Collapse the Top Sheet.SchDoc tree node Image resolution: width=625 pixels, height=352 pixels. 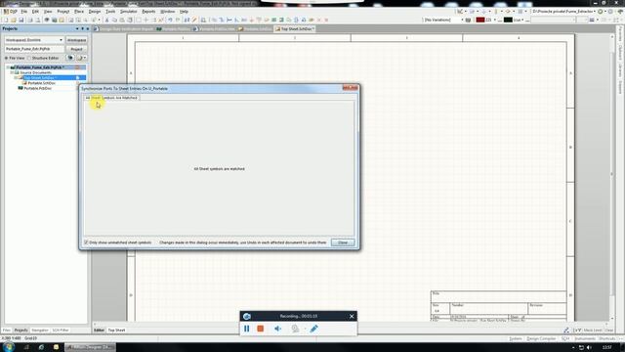tap(16, 78)
